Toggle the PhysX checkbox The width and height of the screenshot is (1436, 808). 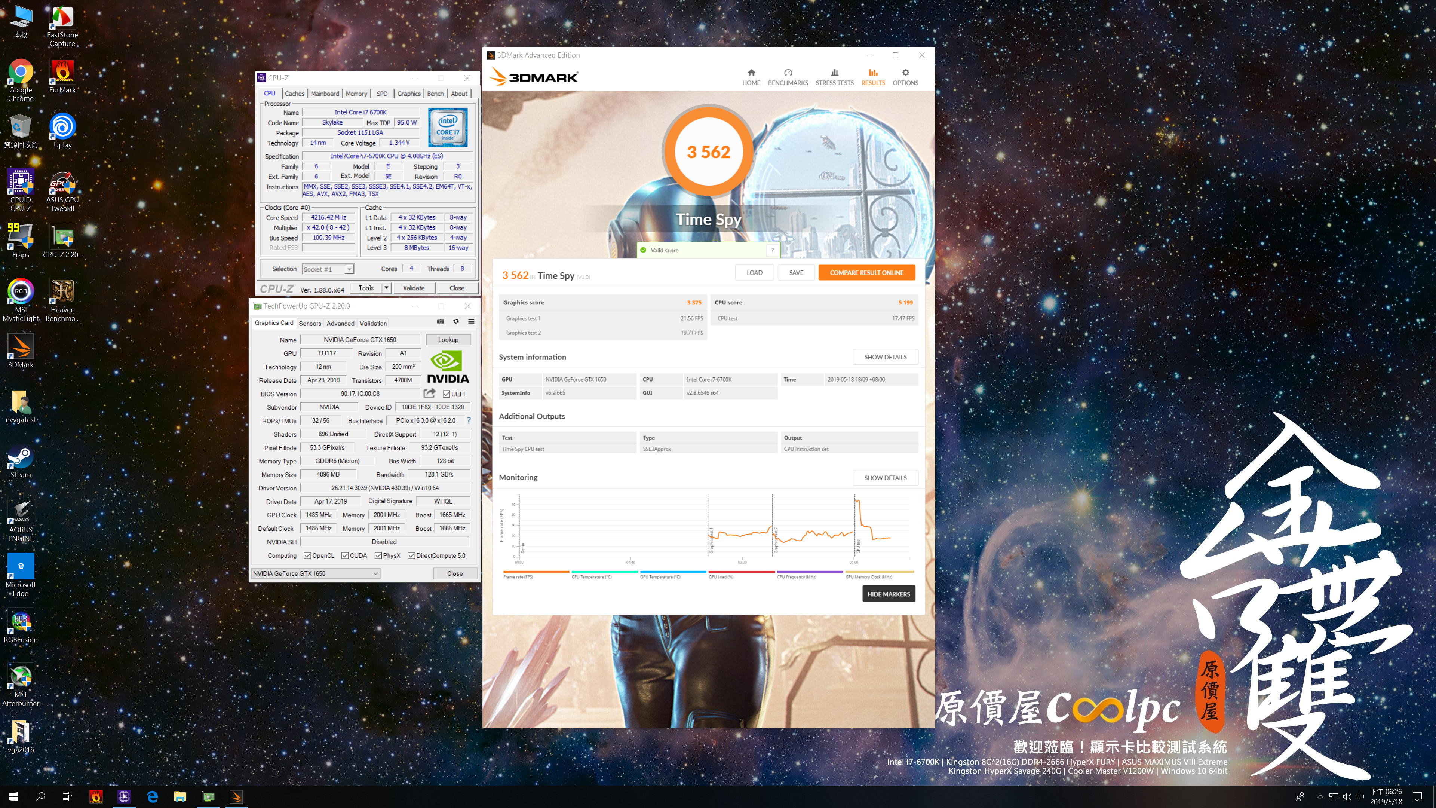coord(378,555)
